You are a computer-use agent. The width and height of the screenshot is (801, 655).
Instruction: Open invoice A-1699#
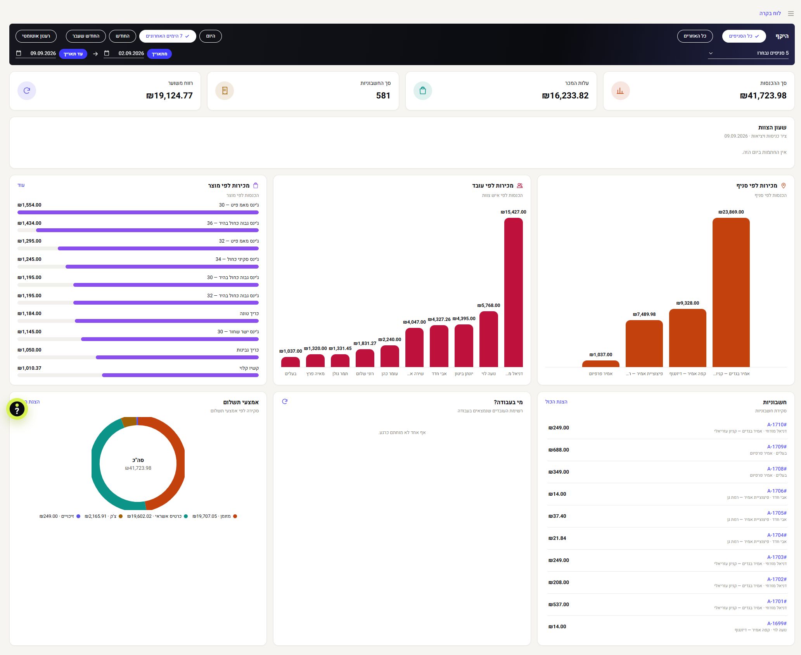click(x=777, y=624)
